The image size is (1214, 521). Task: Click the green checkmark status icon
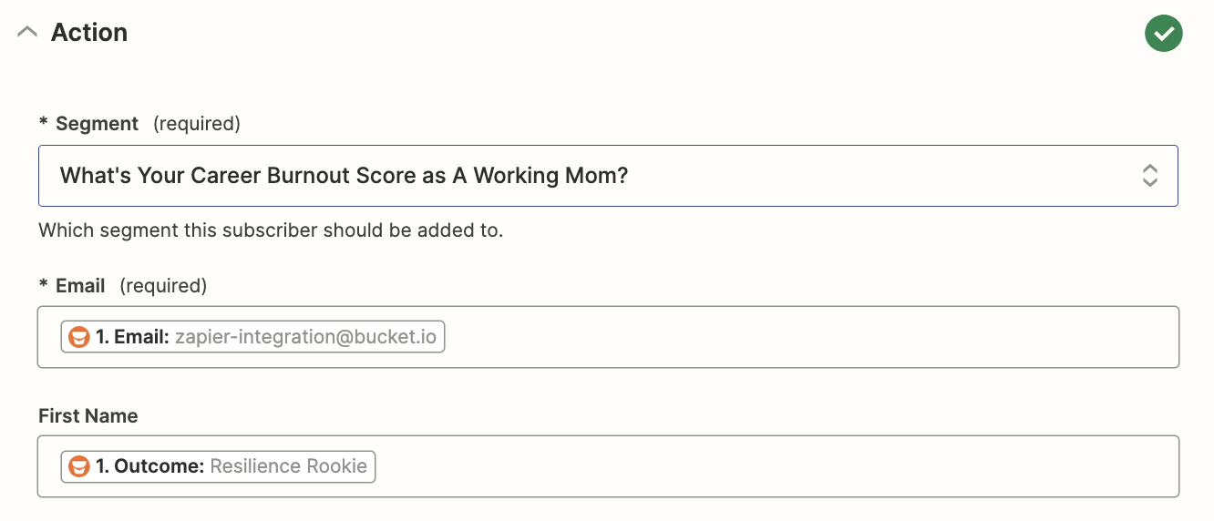pyautogui.click(x=1163, y=34)
